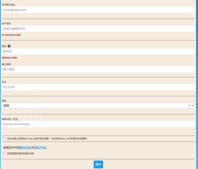The height and width of the screenshot is (169, 198).
Task: Clear the selected country with the x icon
Action: click(189, 105)
